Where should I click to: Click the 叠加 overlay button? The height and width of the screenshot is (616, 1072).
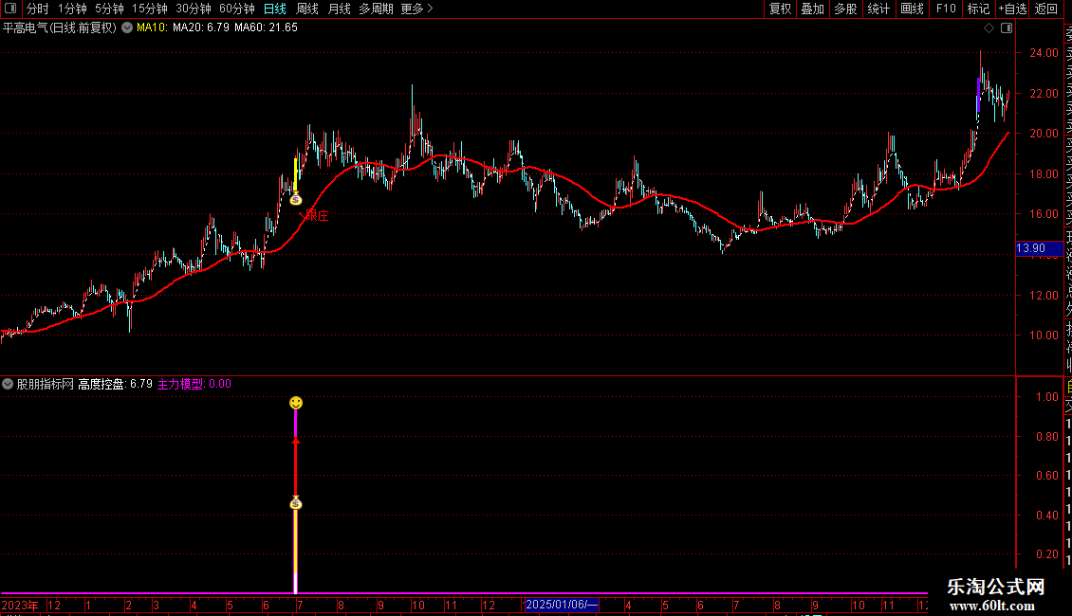click(x=813, y=9)
